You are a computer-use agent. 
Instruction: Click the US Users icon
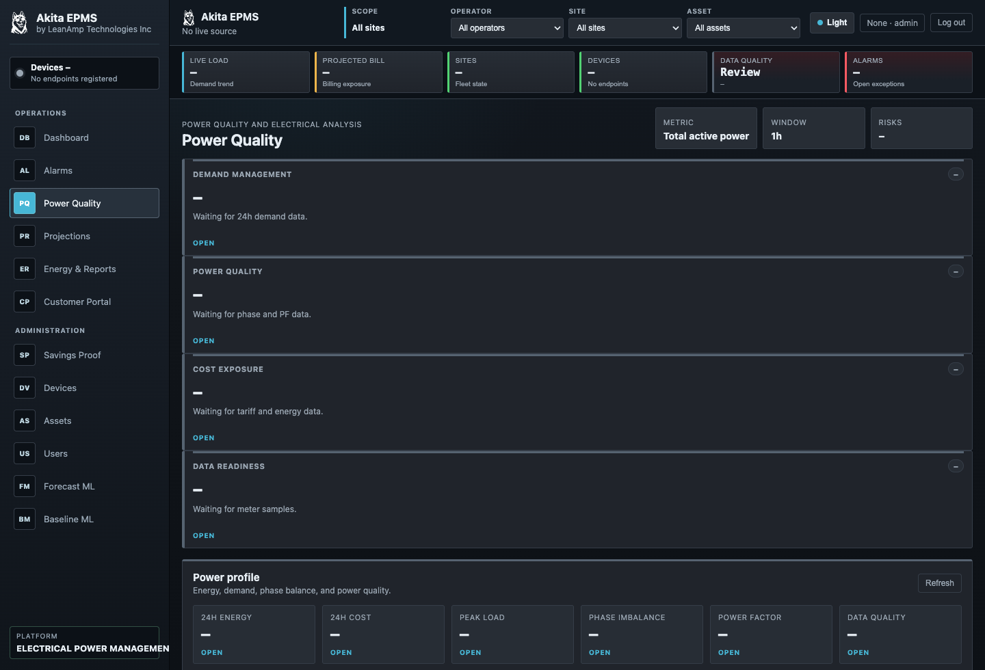click(x=25, y=453)
